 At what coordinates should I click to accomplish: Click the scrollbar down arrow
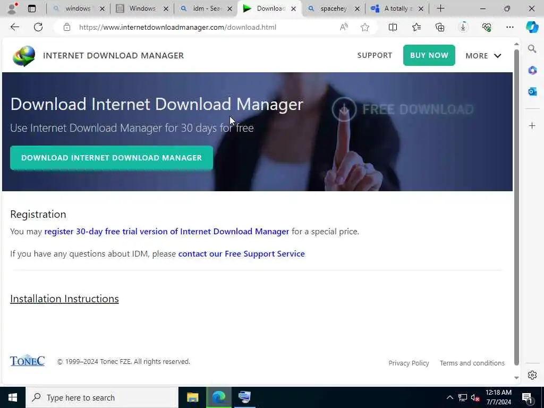tap(516, 378)
